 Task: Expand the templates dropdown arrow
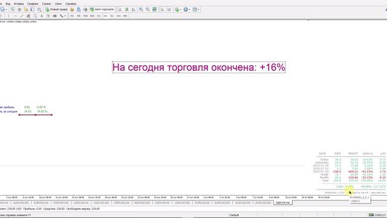(198, 10)
